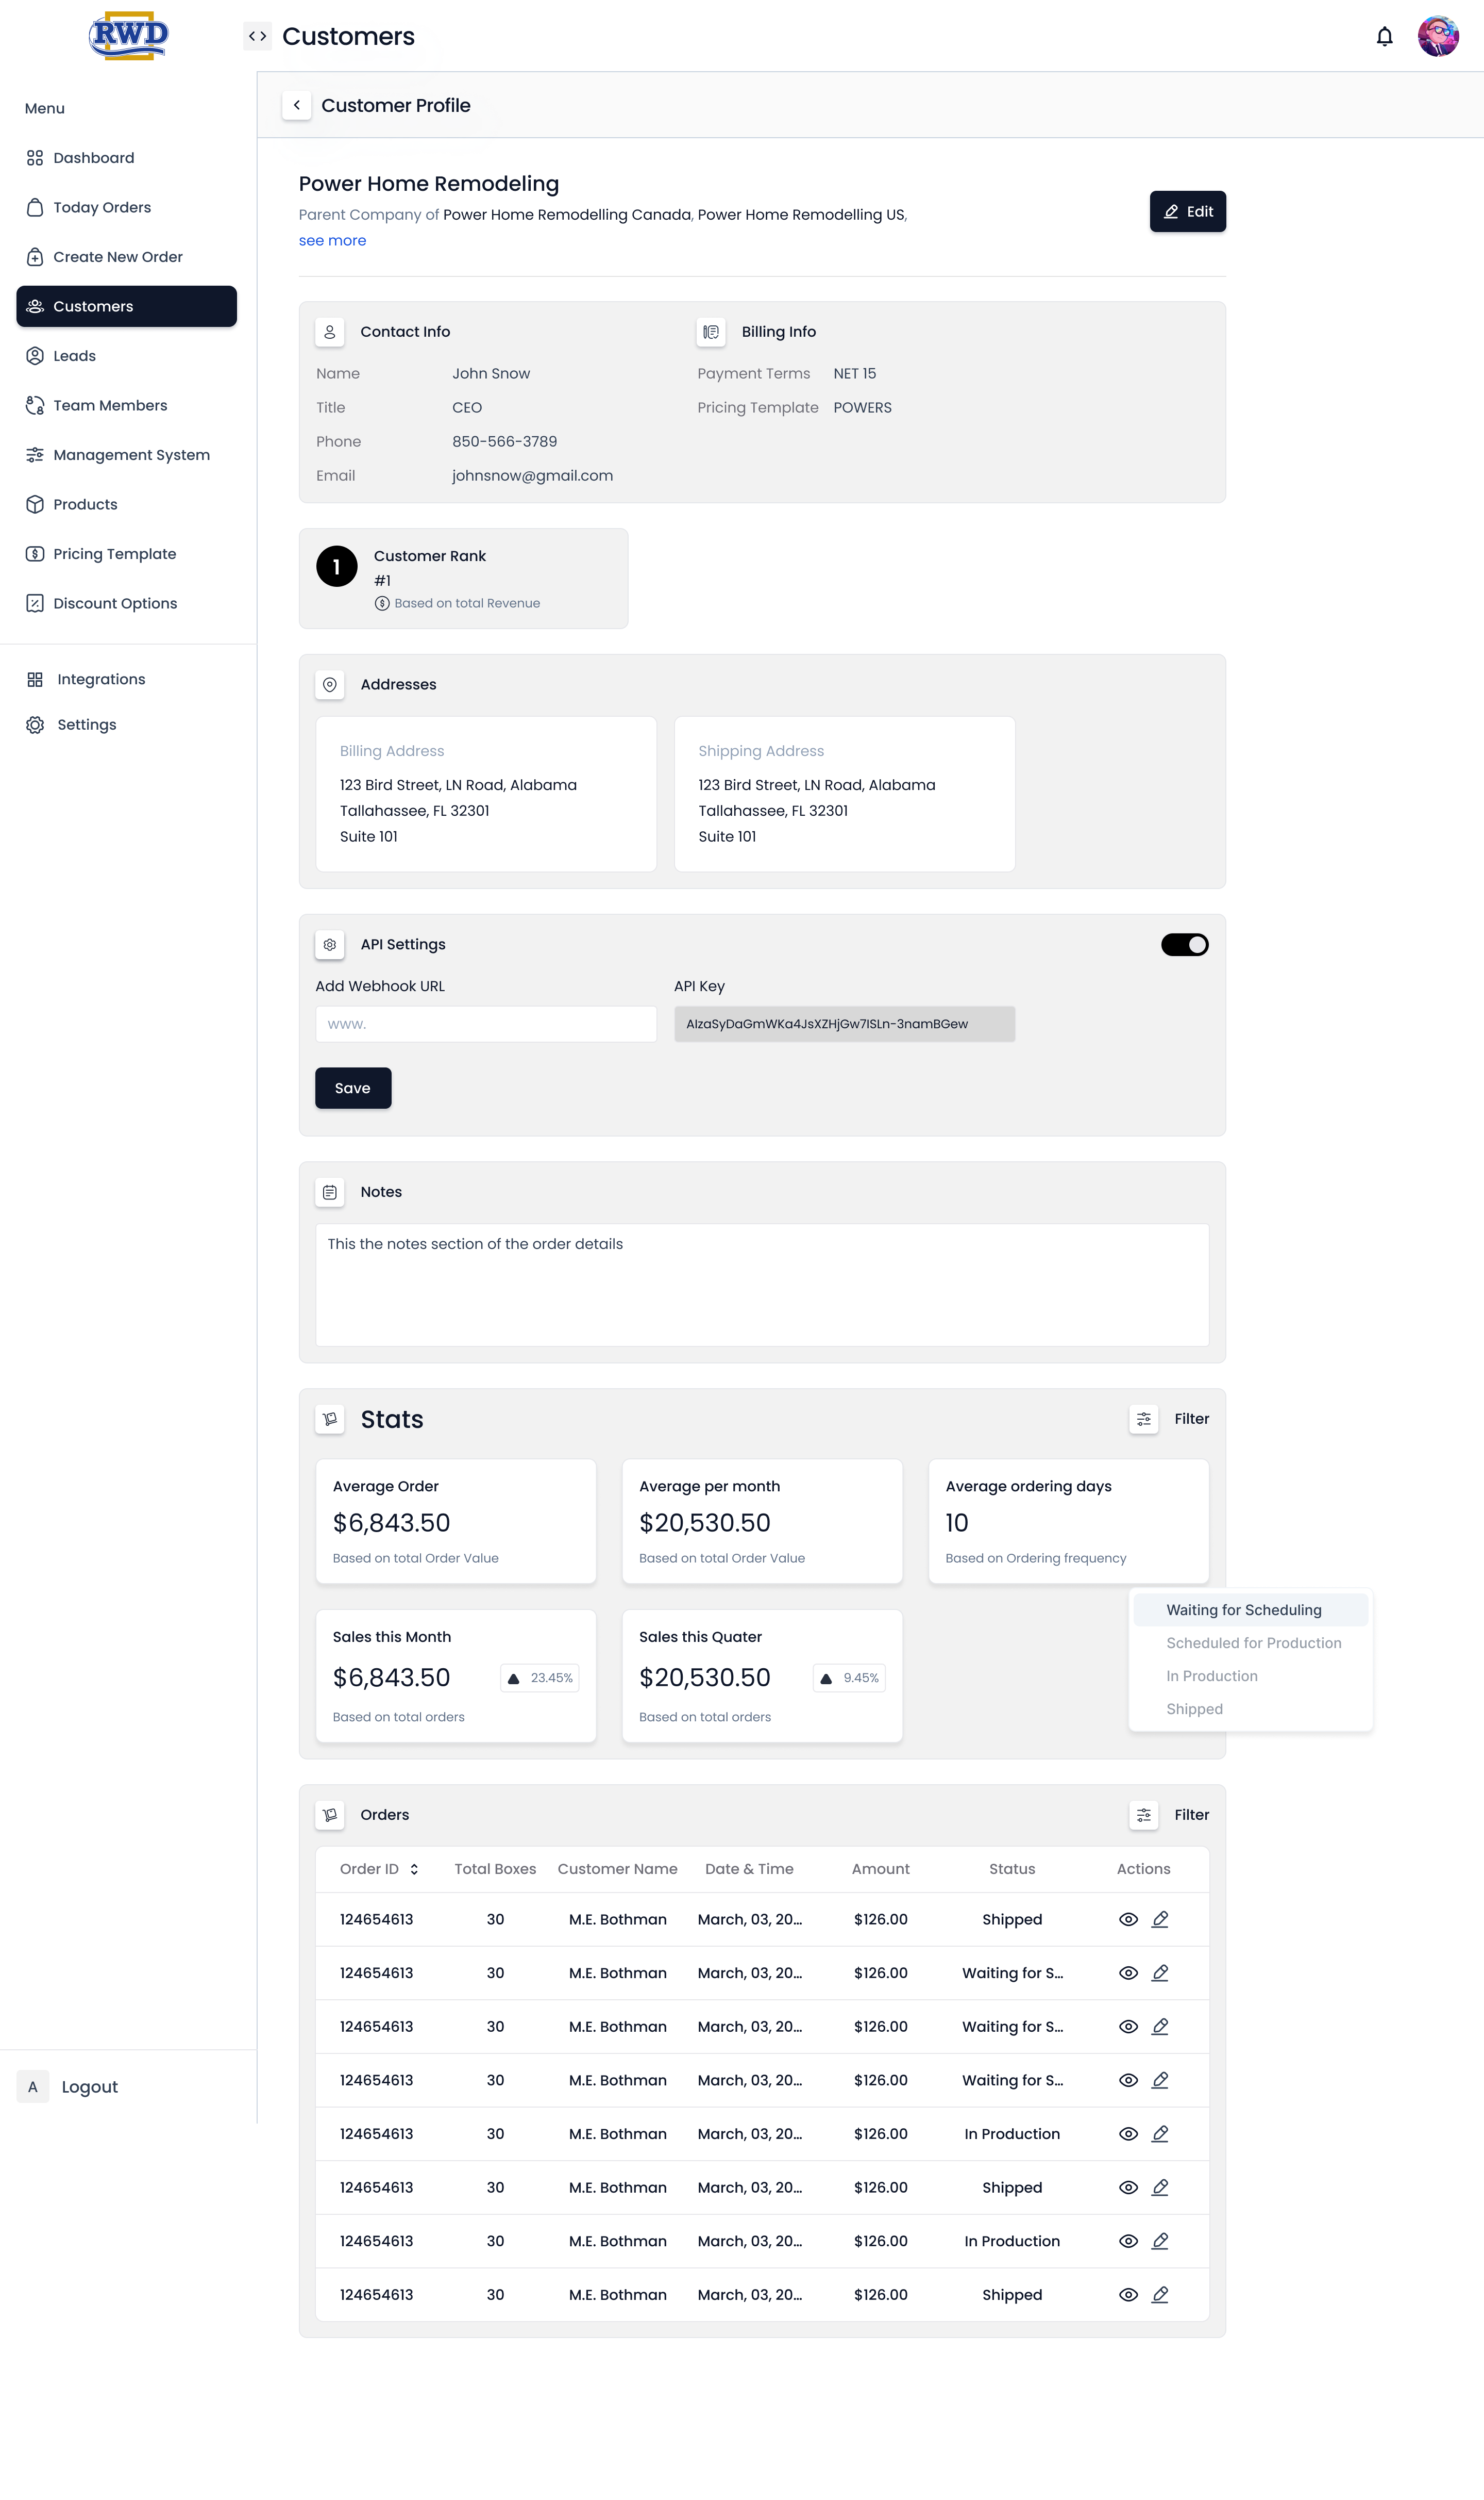Edit the first Waiting for S... order
1484x2500 pixels.
point(1160,1972)
